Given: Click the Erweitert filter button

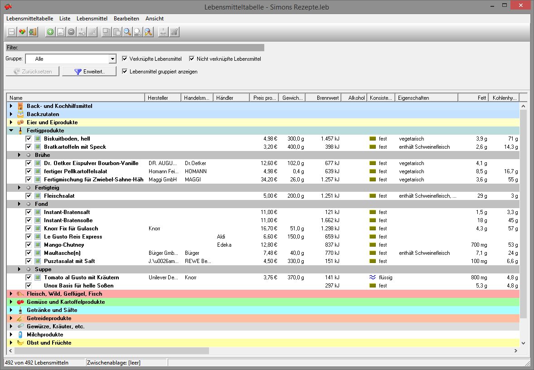Looking at the screenshot, I should pyautogui.click(x=89, y=72).
